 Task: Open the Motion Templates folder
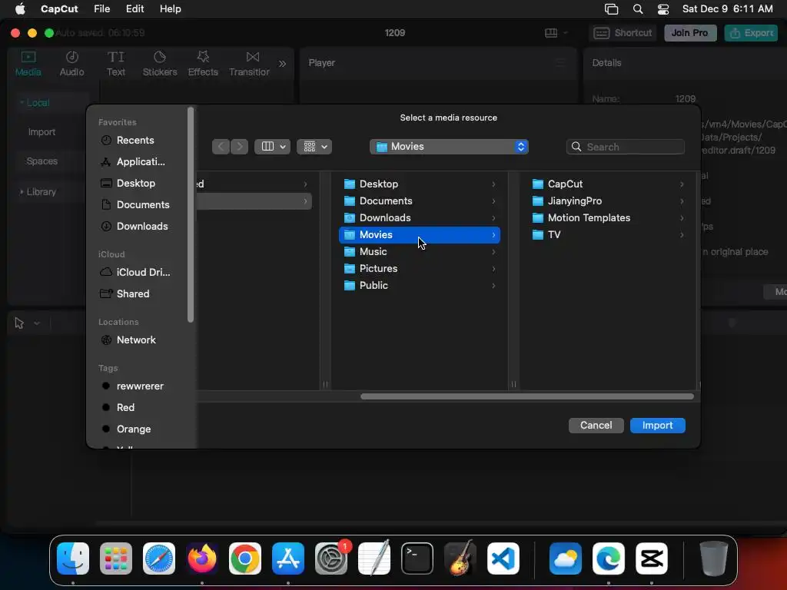(608, 218)
